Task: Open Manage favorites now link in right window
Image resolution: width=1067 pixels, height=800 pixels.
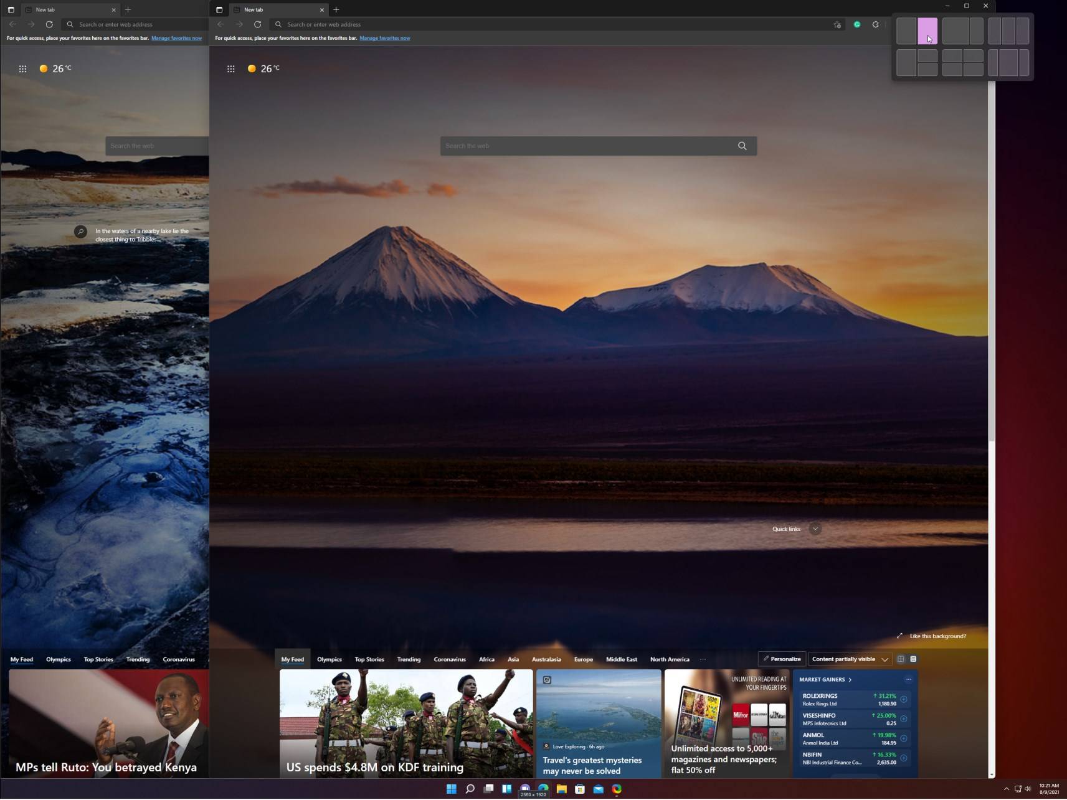Action: point(384,38)
